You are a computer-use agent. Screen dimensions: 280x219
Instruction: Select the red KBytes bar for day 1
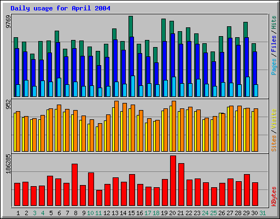[17, 194]
